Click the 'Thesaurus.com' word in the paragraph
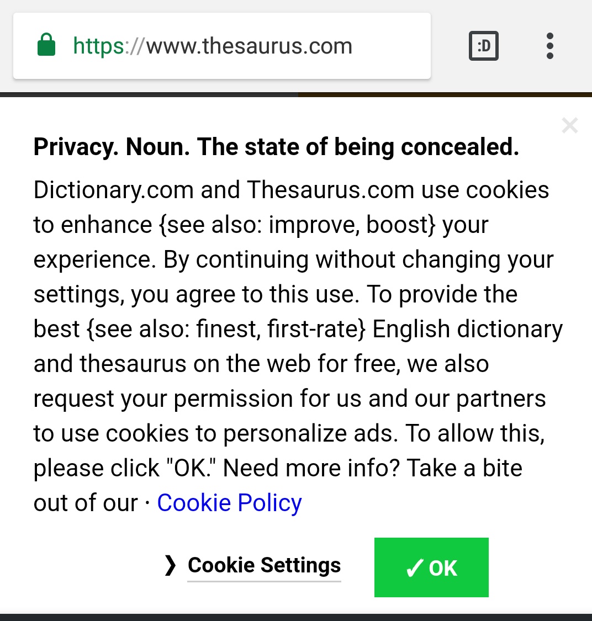The image size is (592, 621). point(330,190)
